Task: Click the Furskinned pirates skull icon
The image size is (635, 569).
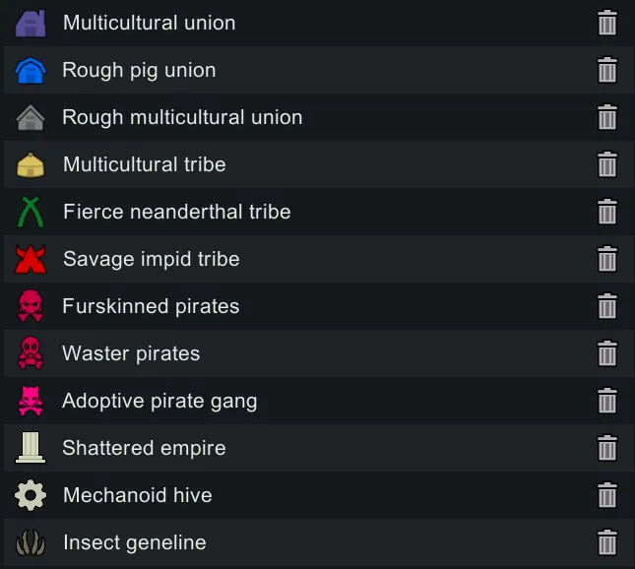Action: pos(31,306)
